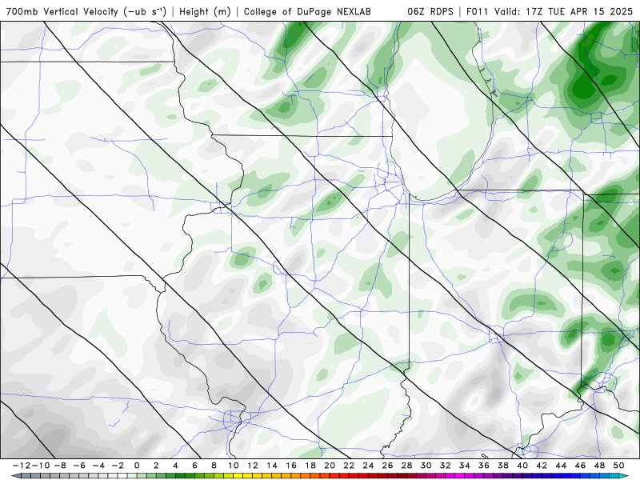Click the legend value "6"

tap(194, 466)
